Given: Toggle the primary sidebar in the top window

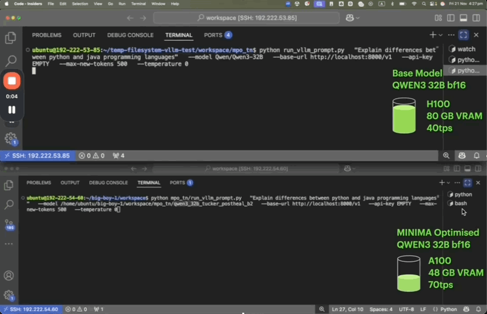Looking at the screenshot, I should click(451, 18).
